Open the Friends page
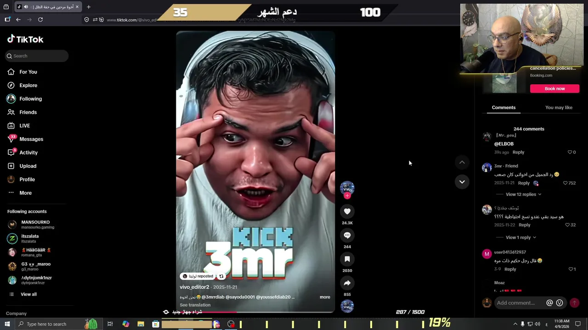The image size is (588, 330). coord(22,112)
